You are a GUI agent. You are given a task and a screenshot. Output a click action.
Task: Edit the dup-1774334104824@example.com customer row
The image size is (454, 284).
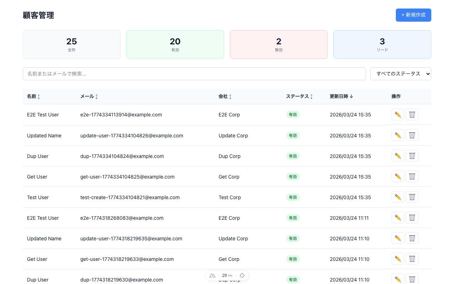398,156
